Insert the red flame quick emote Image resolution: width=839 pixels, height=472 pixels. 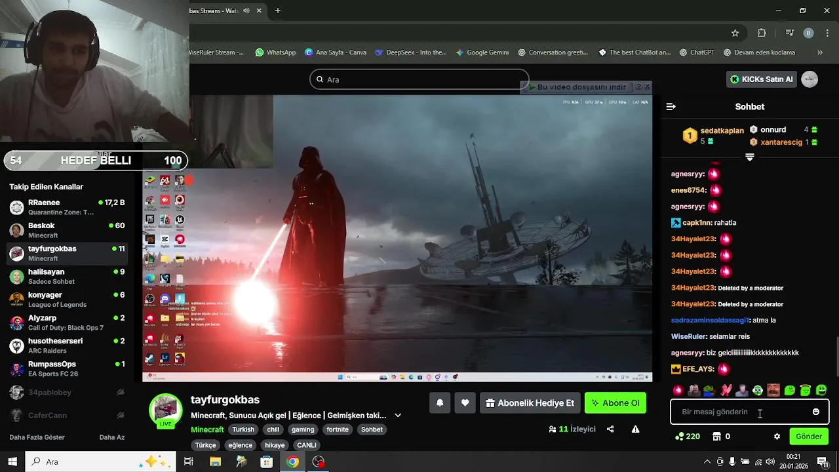[678, 391]
